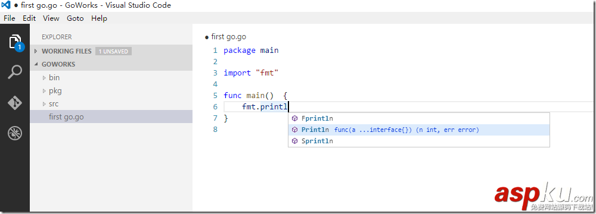Place cursor on import "fmt" line
The width and height of the screenshot is (596, 214).
[x=251, y=73]
